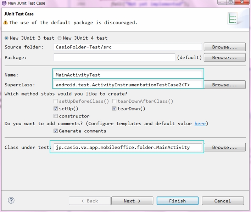
Task: Browse for the Superclass
Action: pos(224,85)
